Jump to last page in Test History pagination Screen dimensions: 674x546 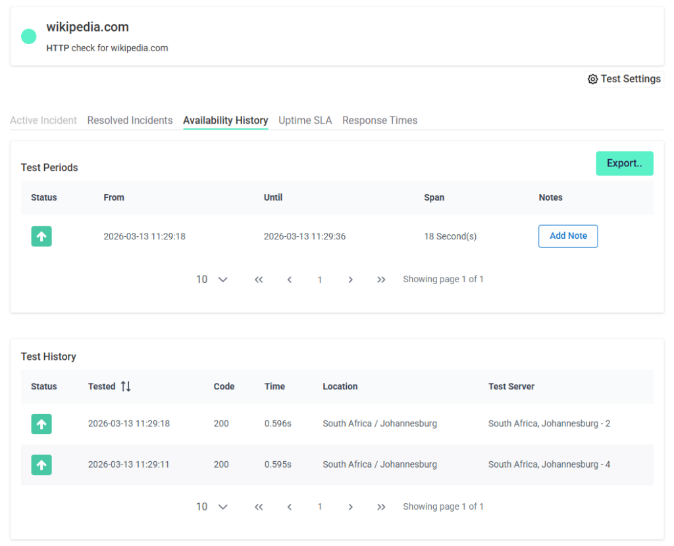coord(381,507)
